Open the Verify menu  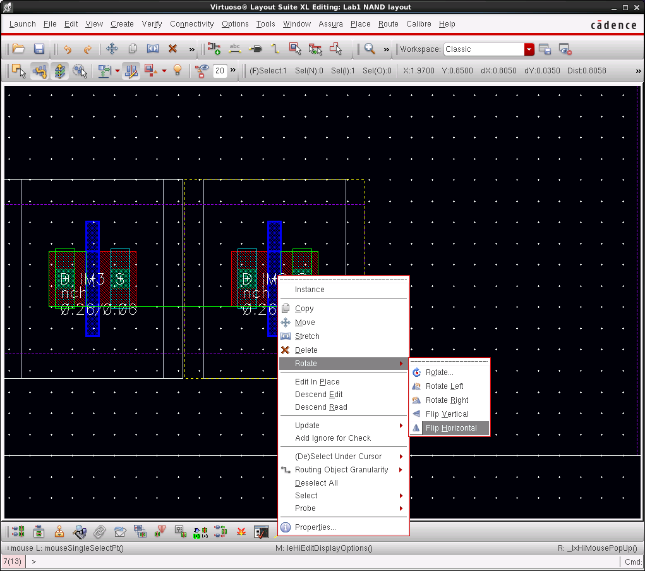[152, 24]
